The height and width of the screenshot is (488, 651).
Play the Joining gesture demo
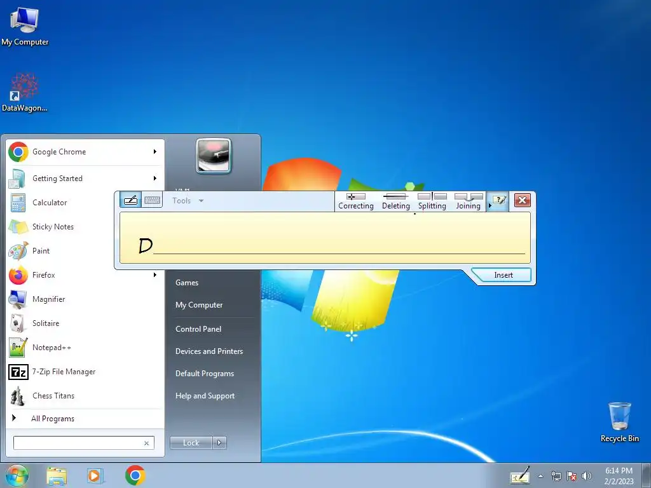469,201
